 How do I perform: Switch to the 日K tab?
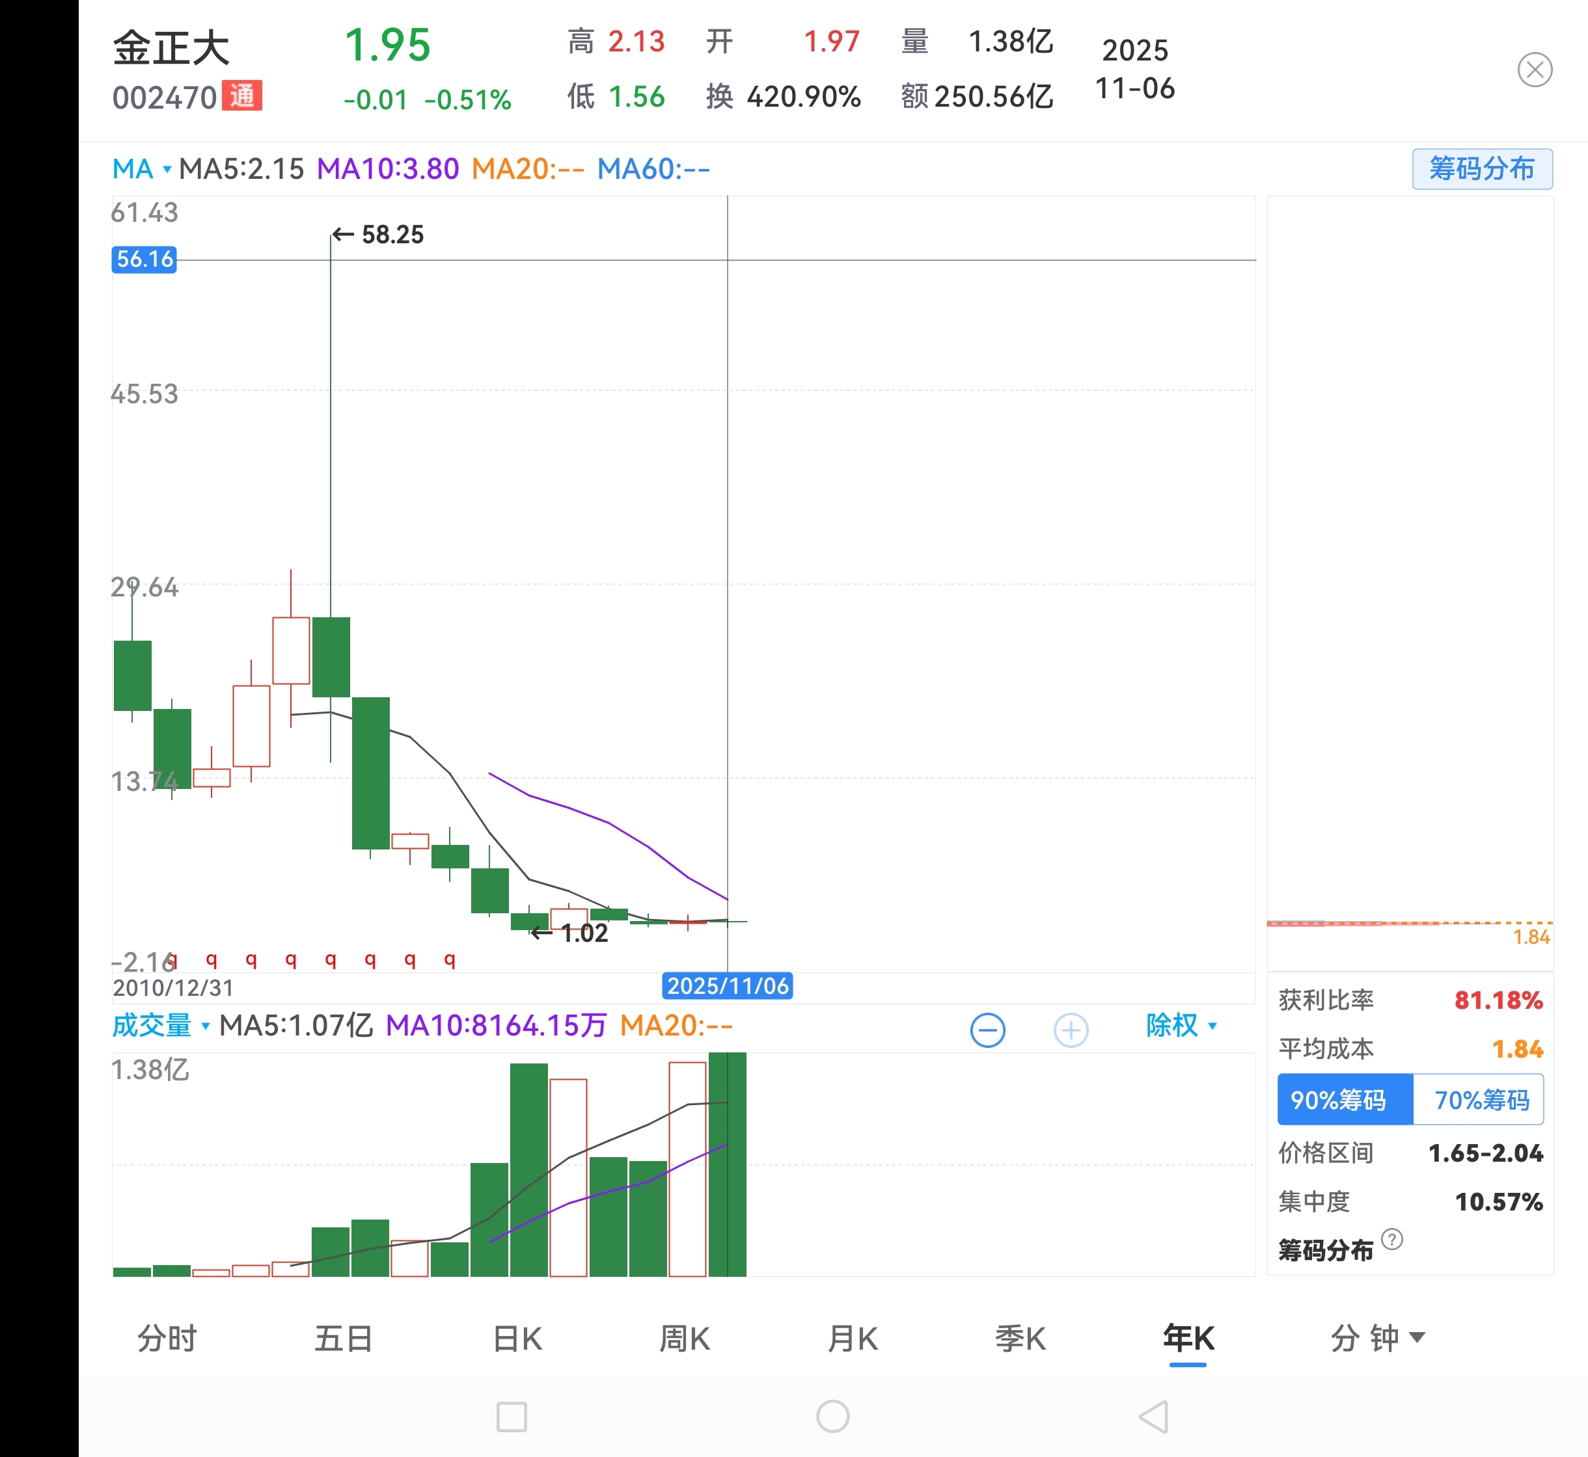[x=517, y=1338]
